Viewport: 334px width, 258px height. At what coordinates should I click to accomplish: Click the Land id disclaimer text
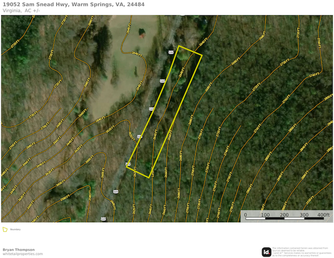tap(302, 252)
